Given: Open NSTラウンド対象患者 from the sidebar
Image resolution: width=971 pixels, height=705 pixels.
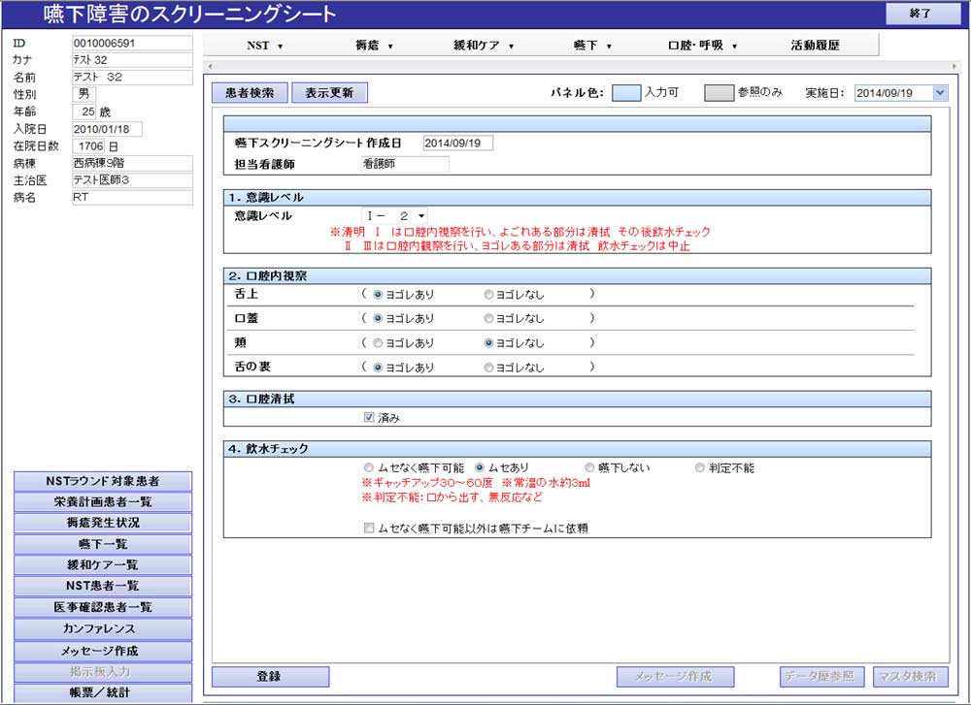Looking at the screenshot, I should click(103, 481).
